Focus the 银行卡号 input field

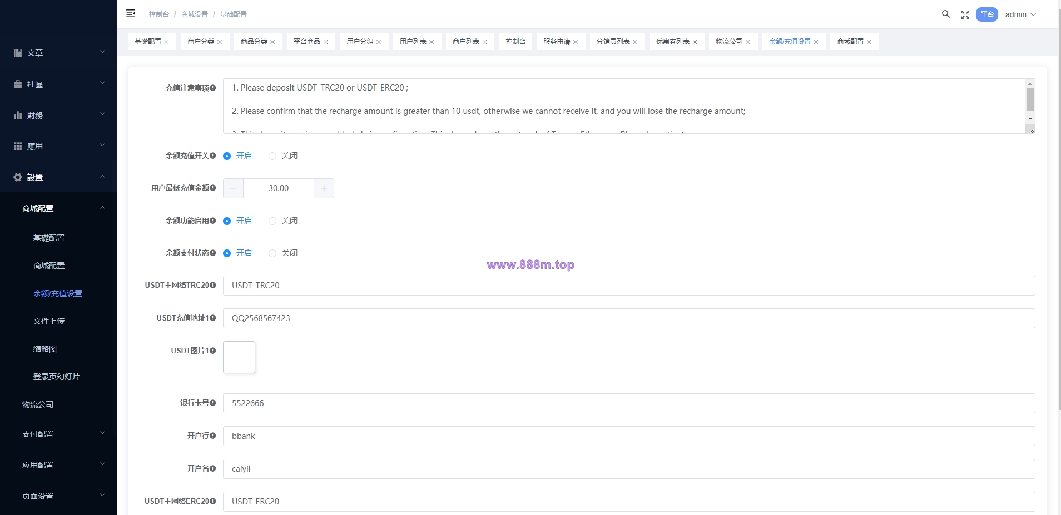[x=629, y=403]
